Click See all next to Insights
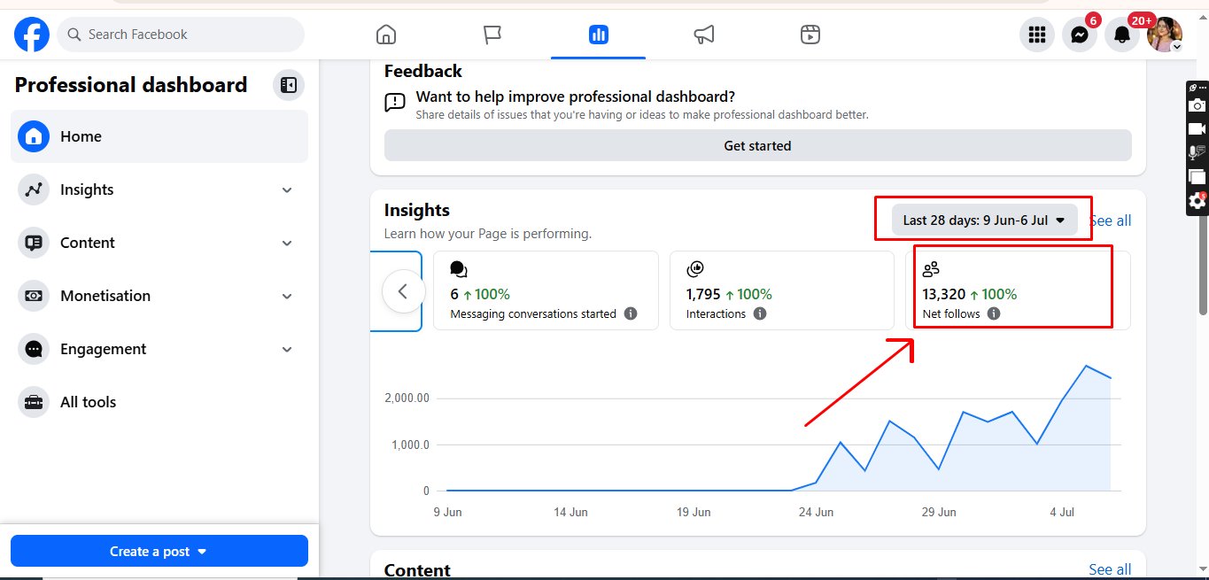 coord(1111,220)
